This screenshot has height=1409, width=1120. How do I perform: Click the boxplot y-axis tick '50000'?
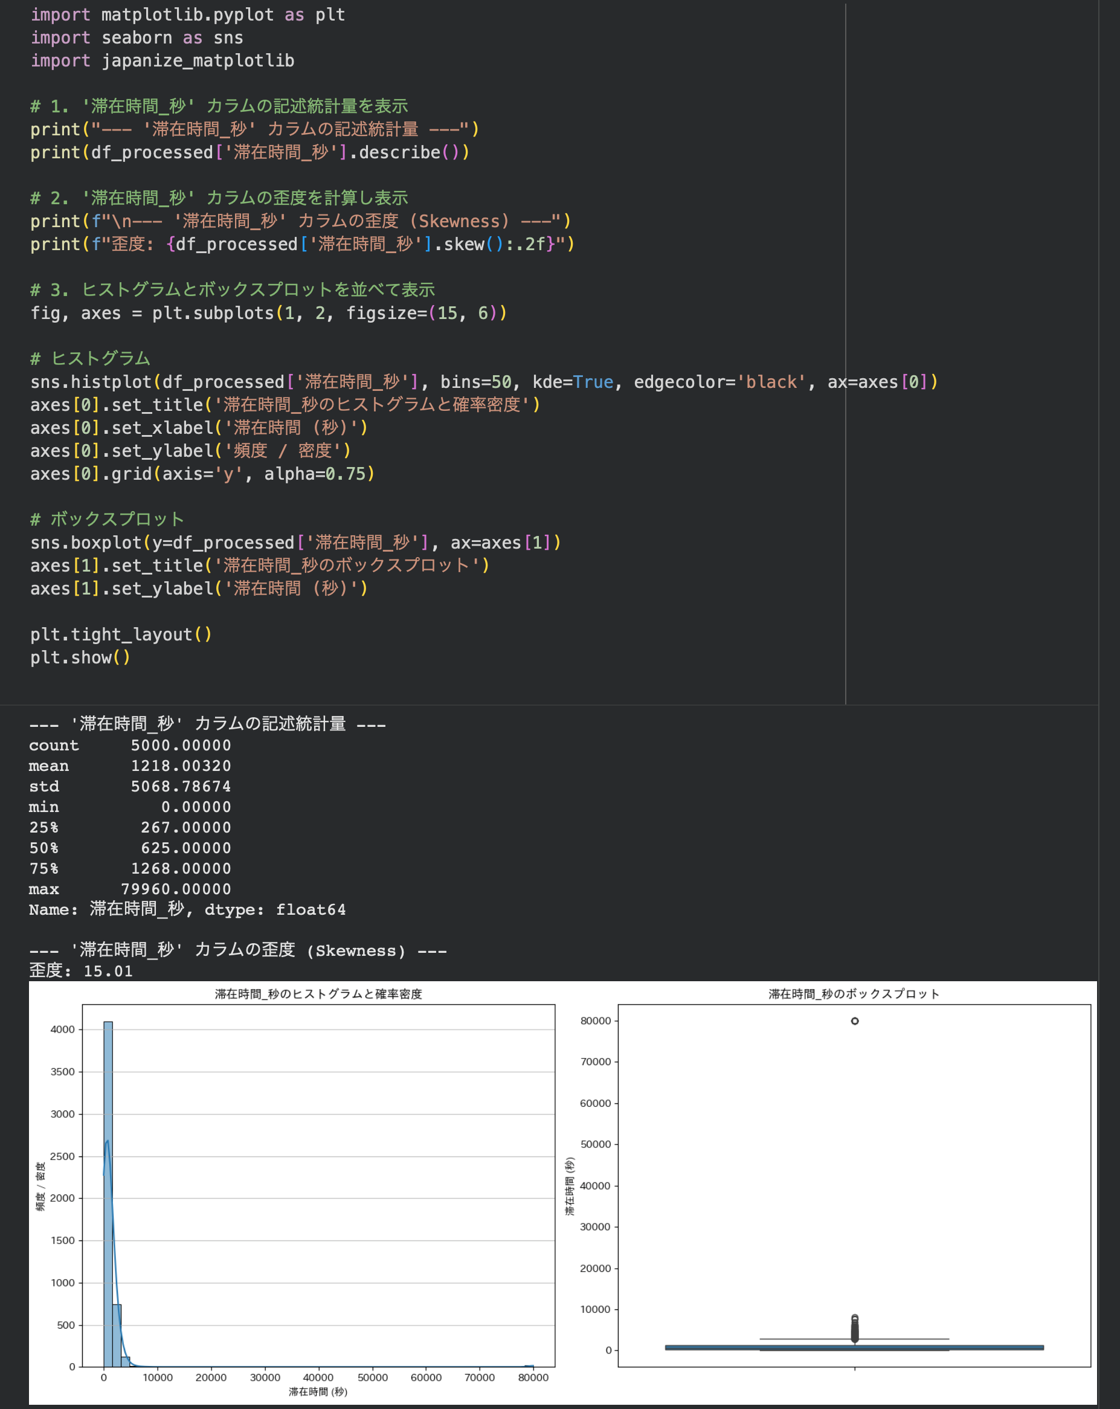[595, 1144]
